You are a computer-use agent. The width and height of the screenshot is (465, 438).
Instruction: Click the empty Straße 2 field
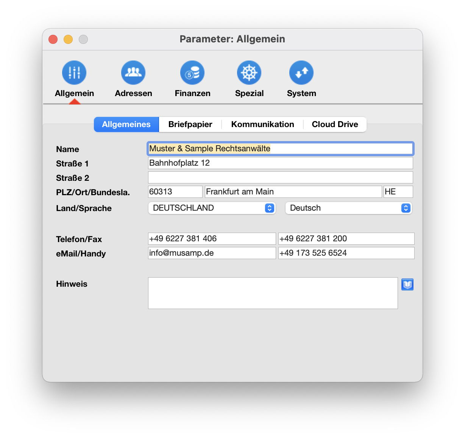pos(280,177)
